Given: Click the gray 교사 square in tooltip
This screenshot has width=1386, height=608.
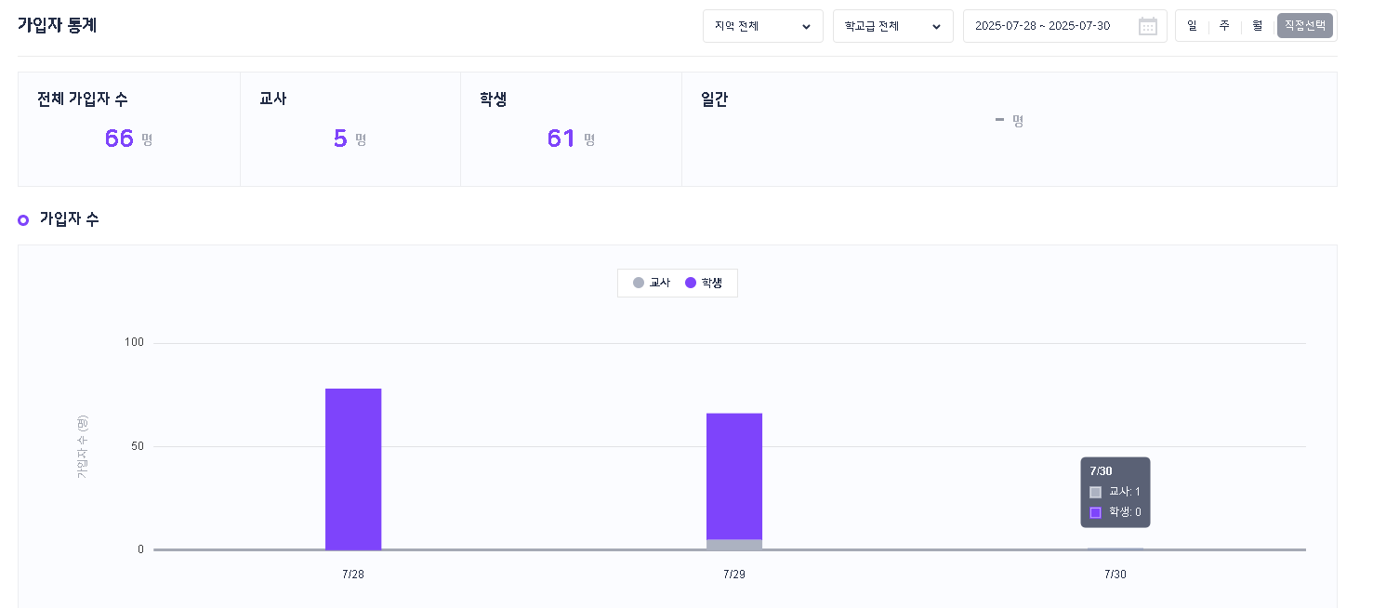Looking at the screenshot, I should [1095, 492].
